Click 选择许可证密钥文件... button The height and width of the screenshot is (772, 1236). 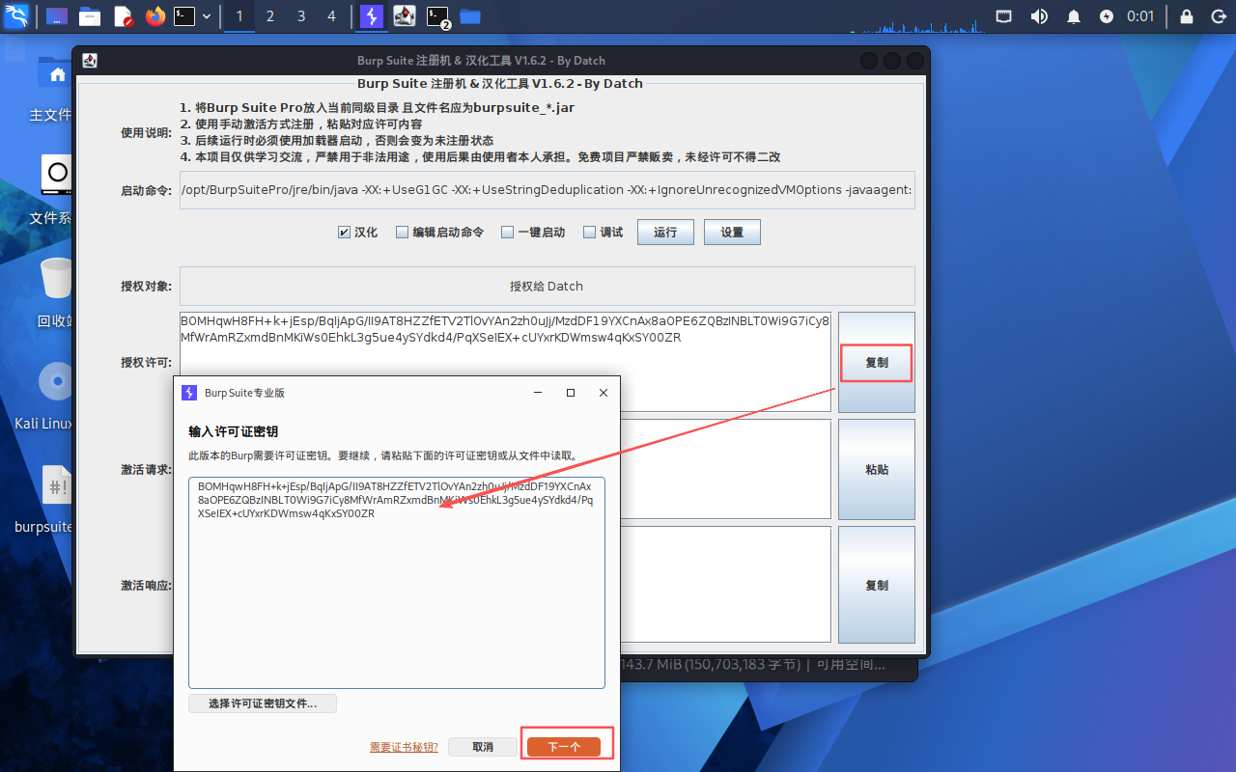coord(263,703)
